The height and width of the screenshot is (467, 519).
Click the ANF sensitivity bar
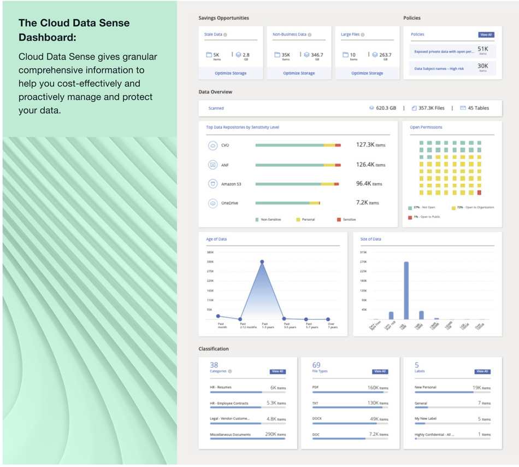pos(298,165)
